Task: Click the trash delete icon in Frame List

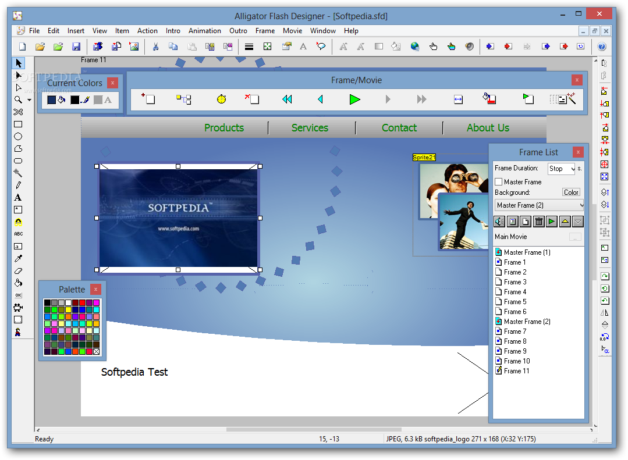Action: (x=539, y=222)
